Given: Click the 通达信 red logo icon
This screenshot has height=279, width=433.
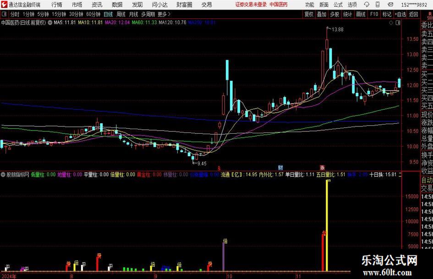Looking at the screenshot, I should point(4,5).
